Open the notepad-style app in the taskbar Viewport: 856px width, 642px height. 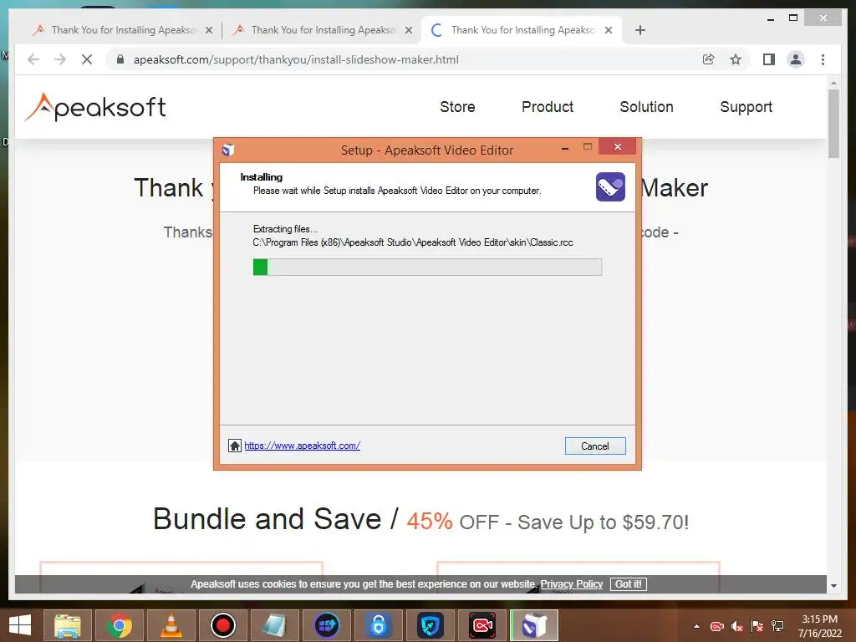(x=274, y=625)
